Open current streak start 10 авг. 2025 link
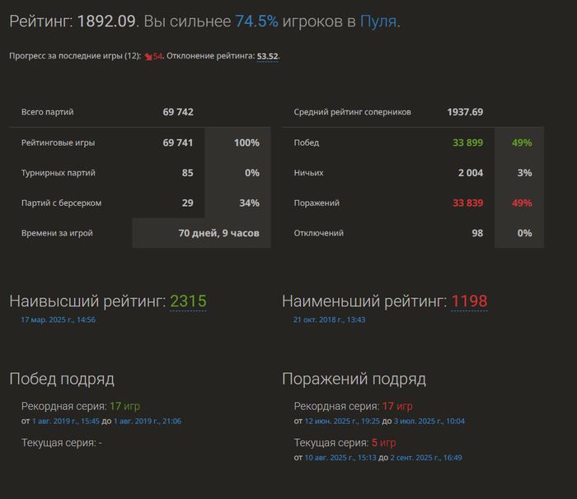The image size is (577, 499). pyautogui.click(x=341, y=457)
